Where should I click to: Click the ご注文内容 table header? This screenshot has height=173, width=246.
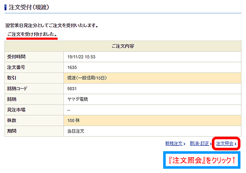pos(123,46)
